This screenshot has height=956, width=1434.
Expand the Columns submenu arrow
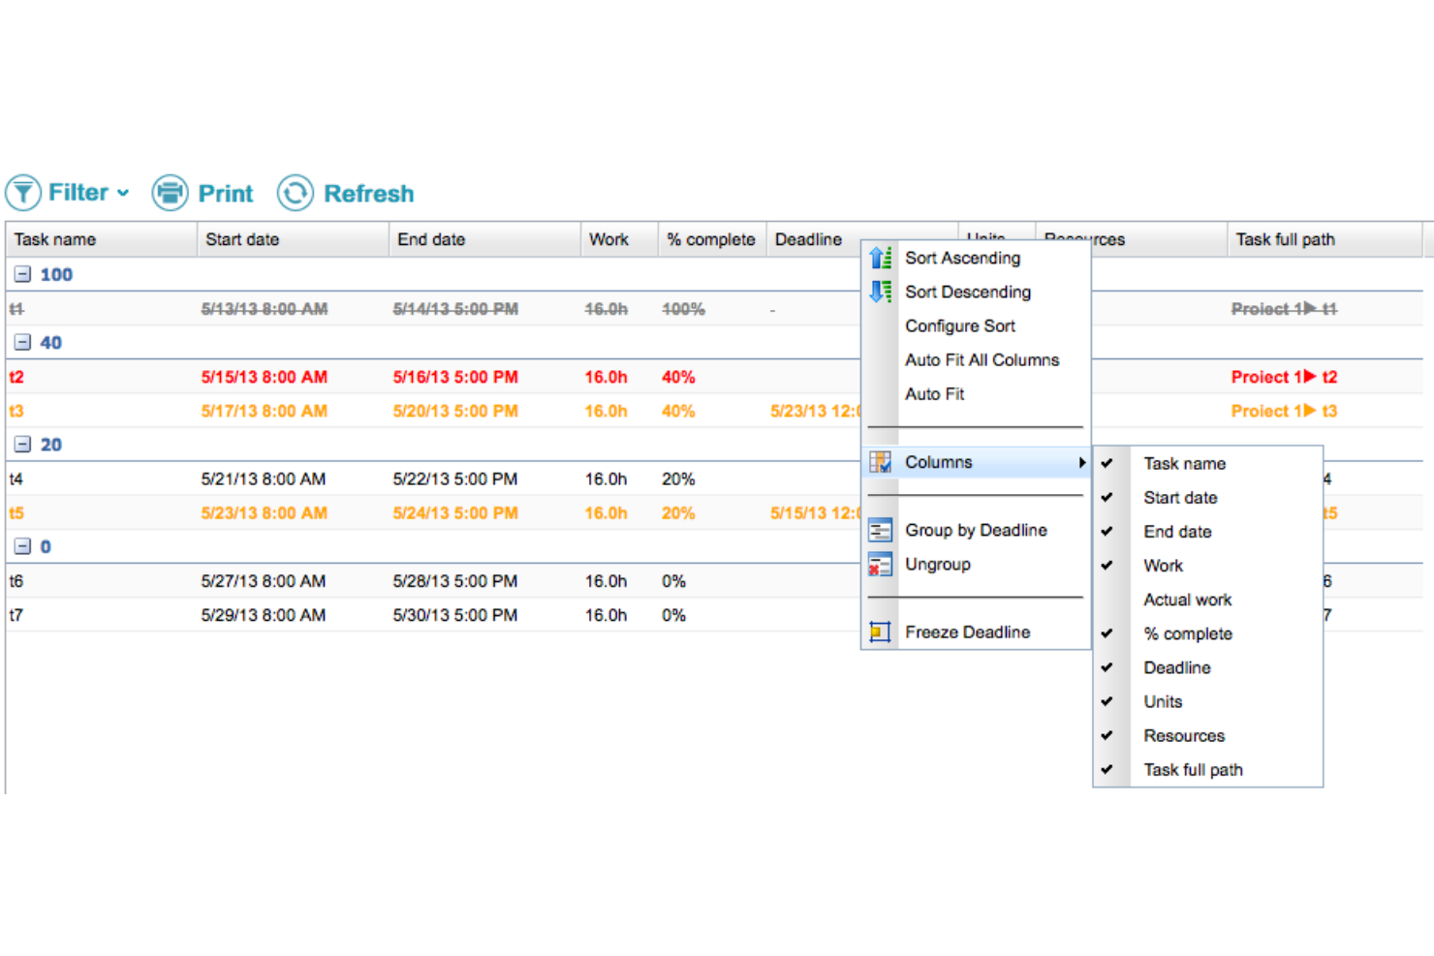tap(1082, 462)
